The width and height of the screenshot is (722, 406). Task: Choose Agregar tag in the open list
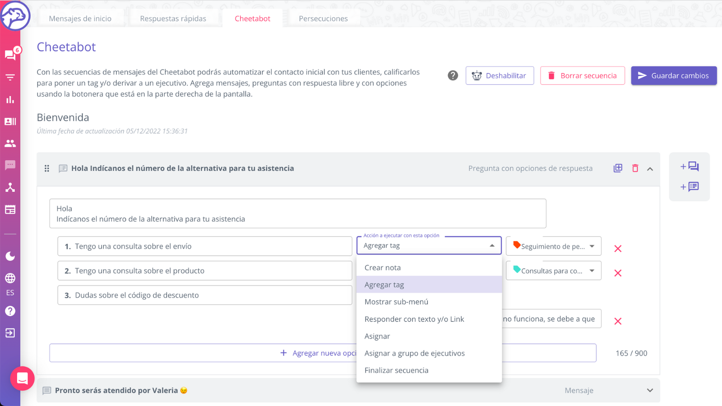pyautogui.click(x=429, y=285)
